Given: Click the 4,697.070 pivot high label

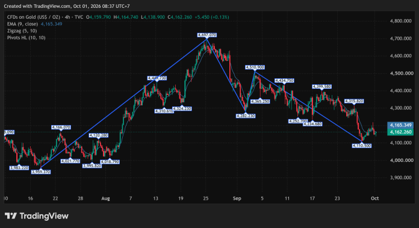Looking at the screenshot, I should pyautogui.click(x=207, y=35).
